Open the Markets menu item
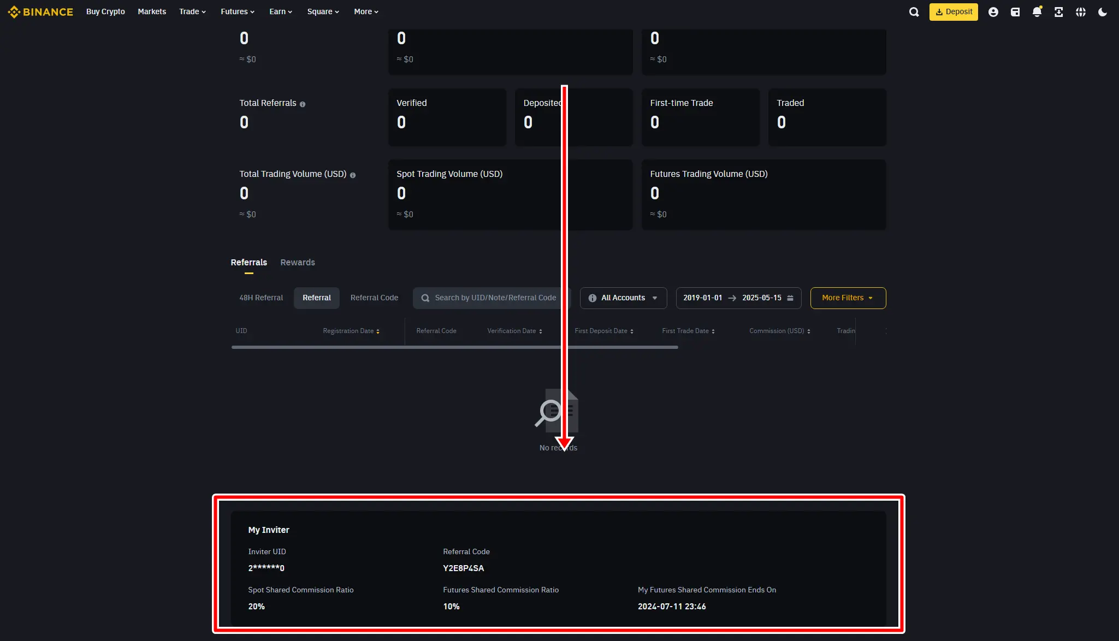 click(152, 11)
